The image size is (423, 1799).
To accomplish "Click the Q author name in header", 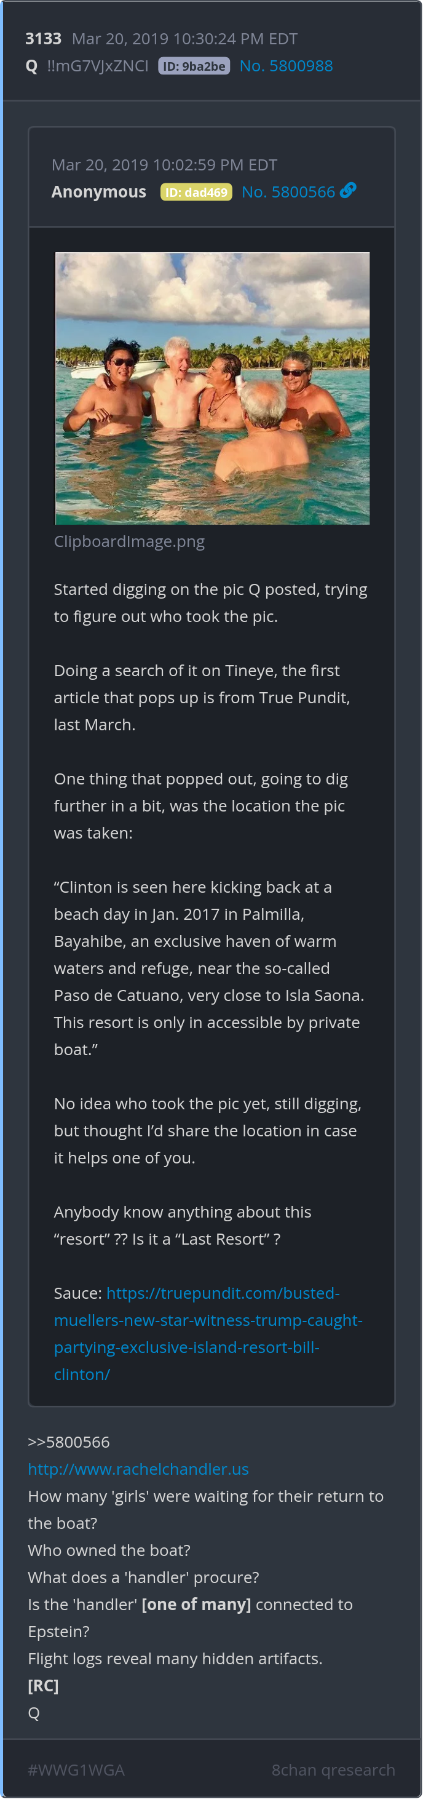I will point(31,66).
